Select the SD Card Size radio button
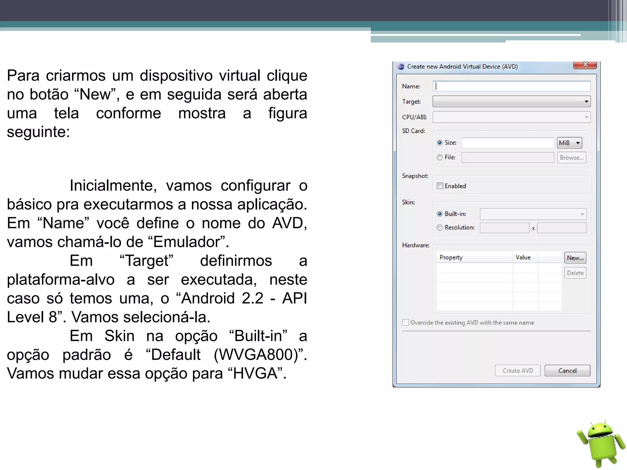The image size is (627, 470). [x=440, y=143]
